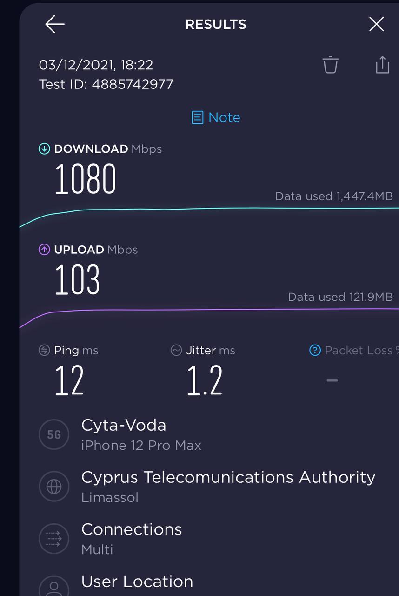Tap the Connections arrows icon
Viewport: 399px width, 596px height.
pyautogui.click(x=54, y=539)
